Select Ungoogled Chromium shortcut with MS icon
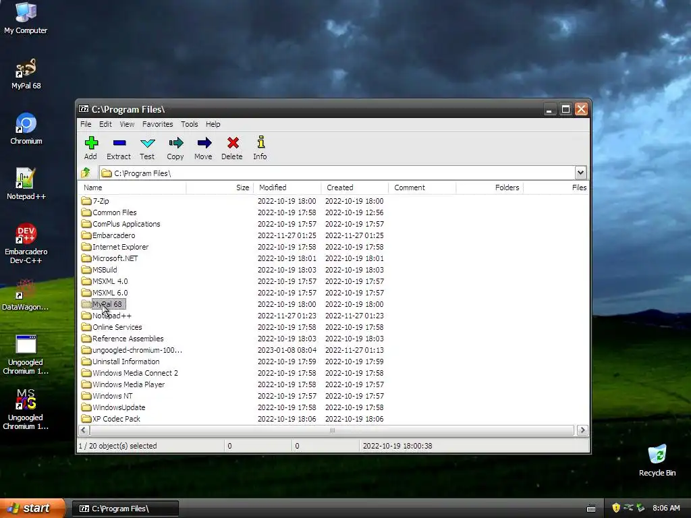Viewport: 691px width, 518px height. (26, 409)
